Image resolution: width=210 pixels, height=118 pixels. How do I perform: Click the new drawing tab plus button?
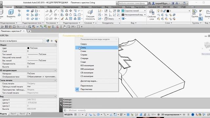point(29,31)
